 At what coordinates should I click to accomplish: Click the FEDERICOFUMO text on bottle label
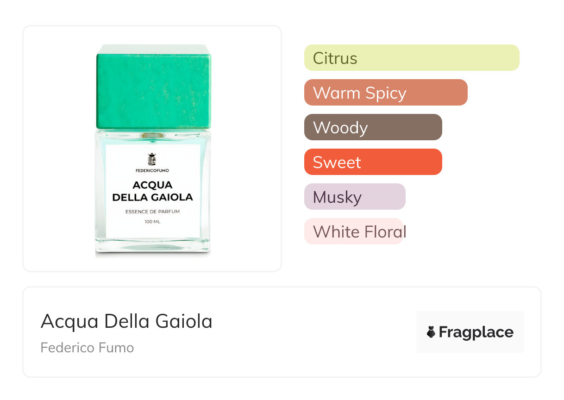click(152, 170)
